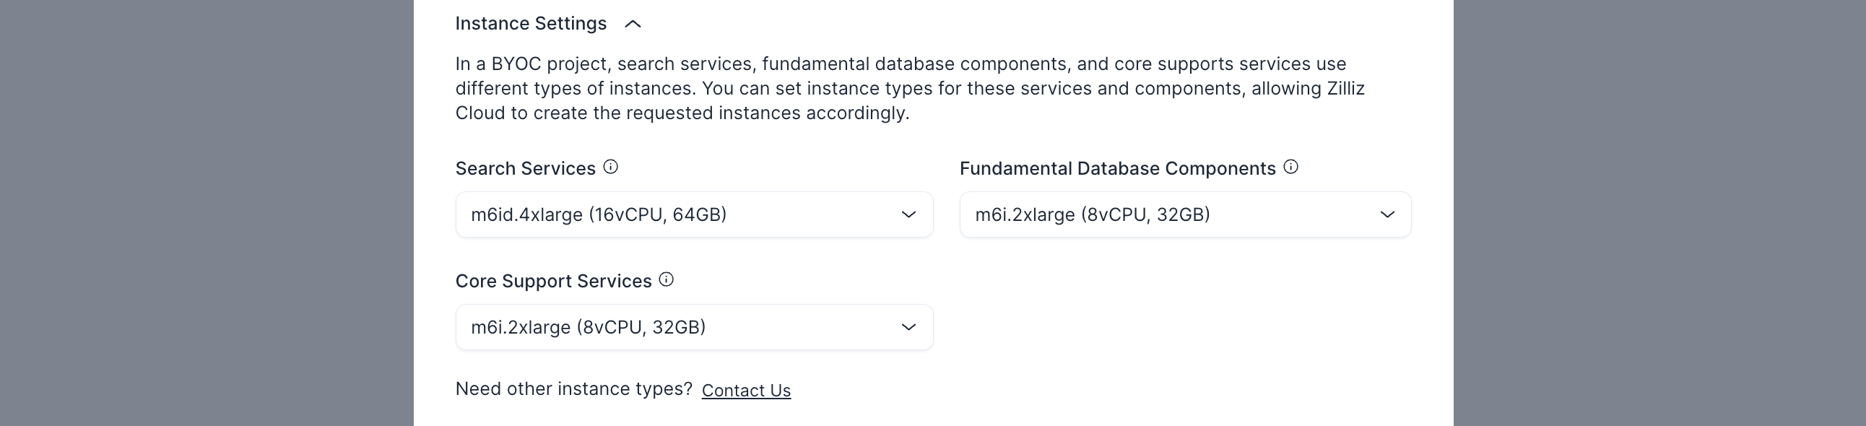The height and width of the screenshot is (426, 1866).
Task: Click the Search Services label
Action: coord(525,169)
